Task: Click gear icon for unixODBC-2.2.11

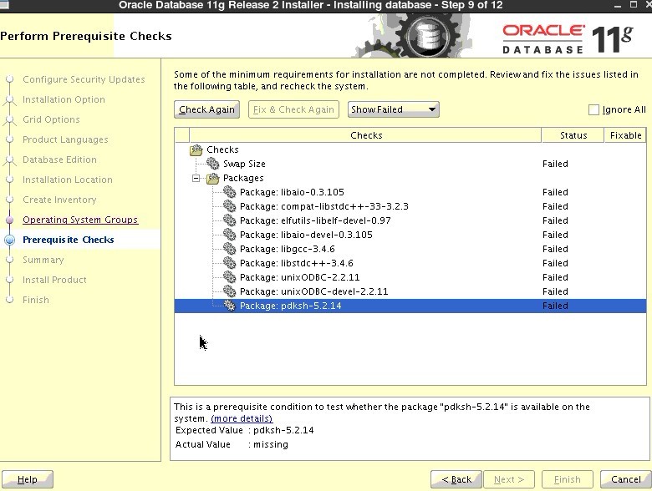Action: tap(229, 277)
